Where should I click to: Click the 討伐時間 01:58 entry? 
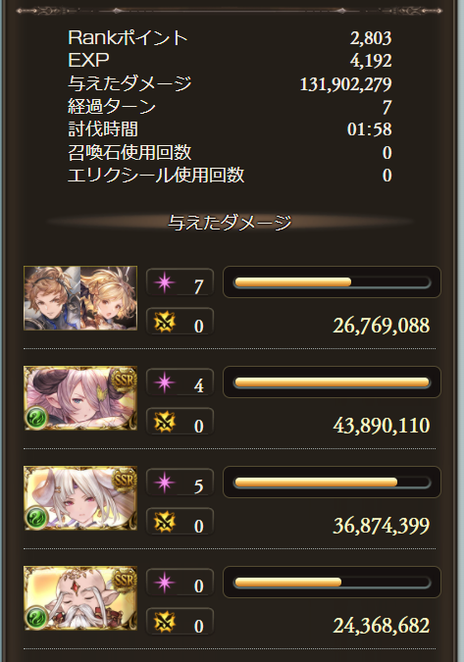[231, 129]
